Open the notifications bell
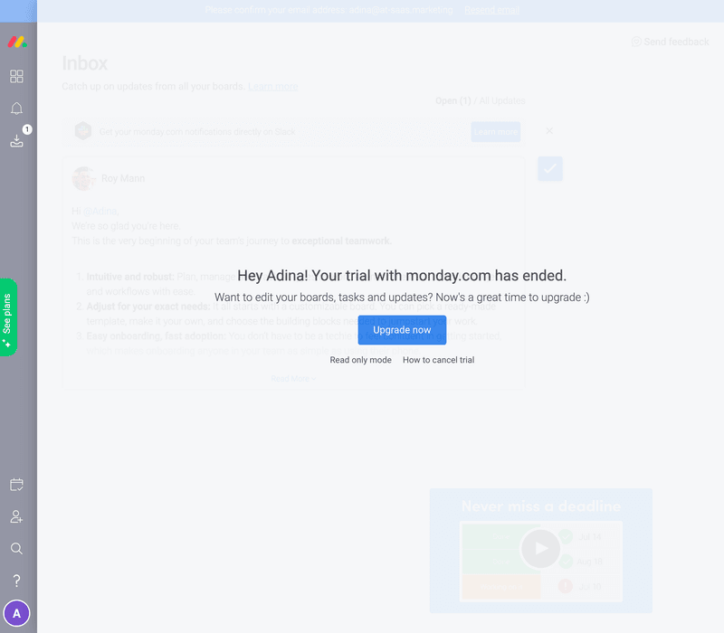Image resolution: width=724 pixels, height=633 pixels. coord(16,109)
